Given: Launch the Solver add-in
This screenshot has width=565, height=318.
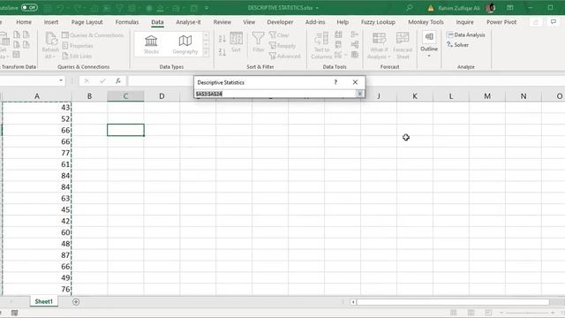Looking at the screenshot, I should (x=457, y=45).
